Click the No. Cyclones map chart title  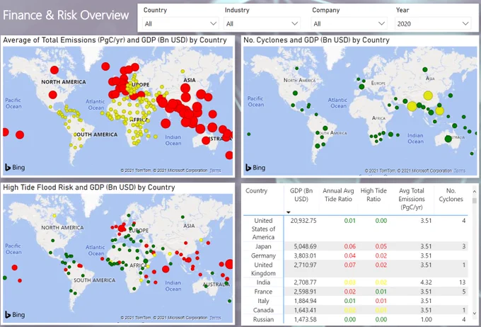(316, 40)
